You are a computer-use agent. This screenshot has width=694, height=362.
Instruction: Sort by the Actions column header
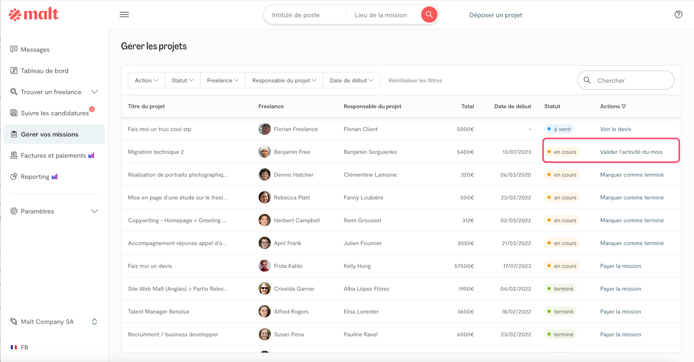(613, 106)
